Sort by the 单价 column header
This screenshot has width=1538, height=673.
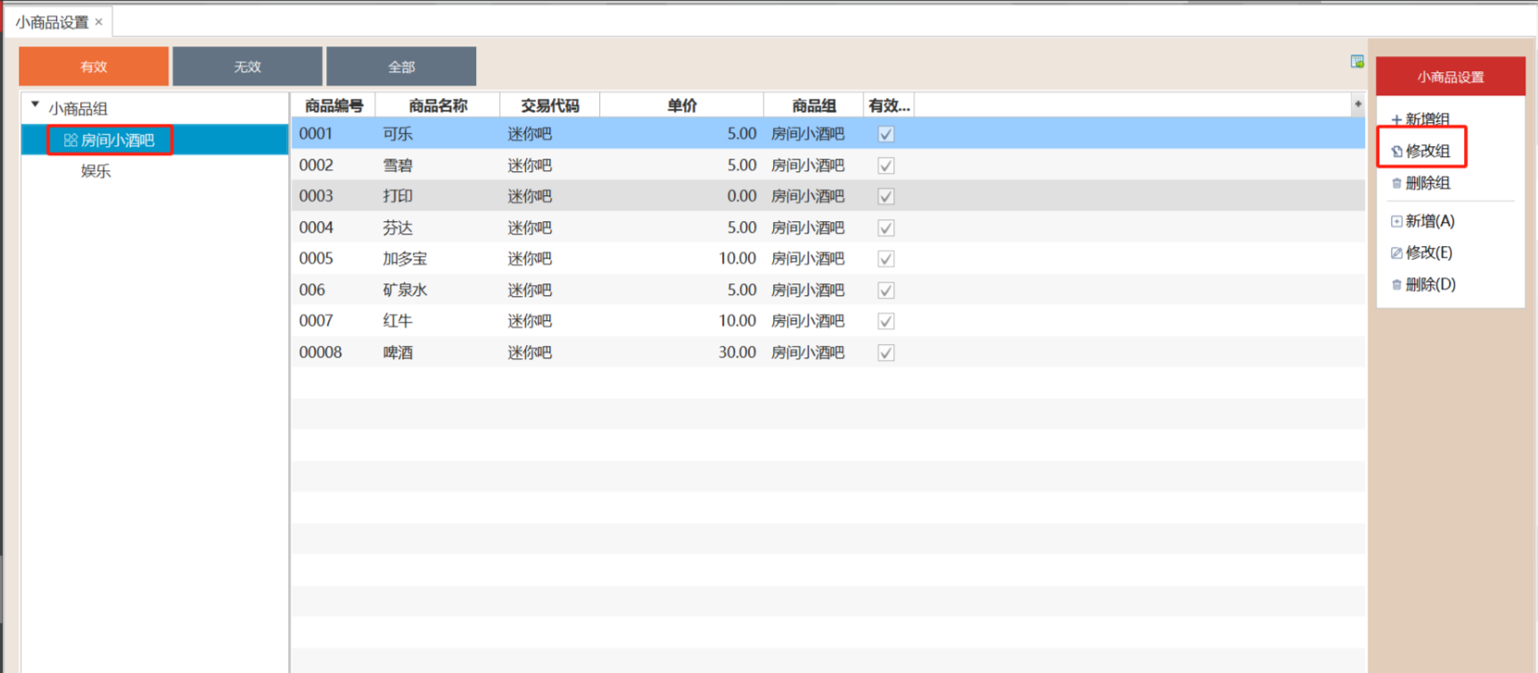[681, 105]
